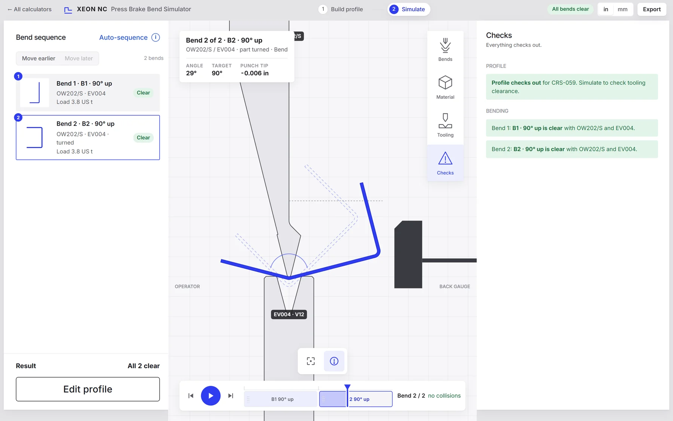The height and width of the screenshot is (421, 673).
Task: Select Bend 2 B2 sequence card
Action: point(88,137)
